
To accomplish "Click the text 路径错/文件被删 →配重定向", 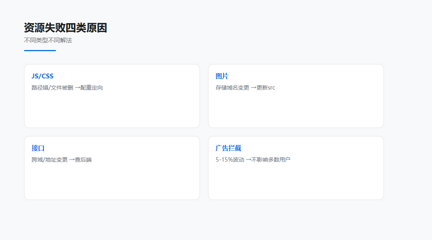I will tap(67, 88).
